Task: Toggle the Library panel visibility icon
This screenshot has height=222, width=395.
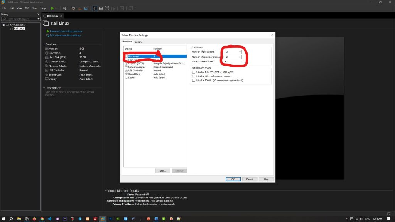Action: 95,8
